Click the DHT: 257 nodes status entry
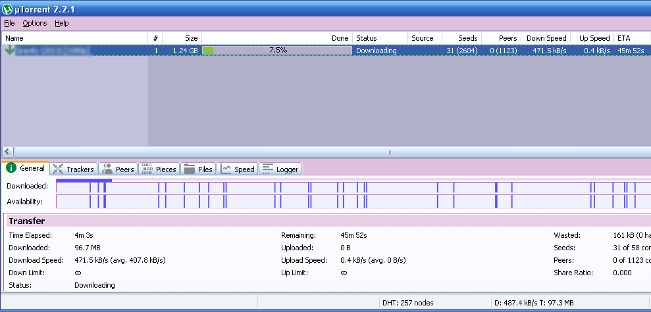651x312 pixels. pyautogui.click(x=406, y=303)
